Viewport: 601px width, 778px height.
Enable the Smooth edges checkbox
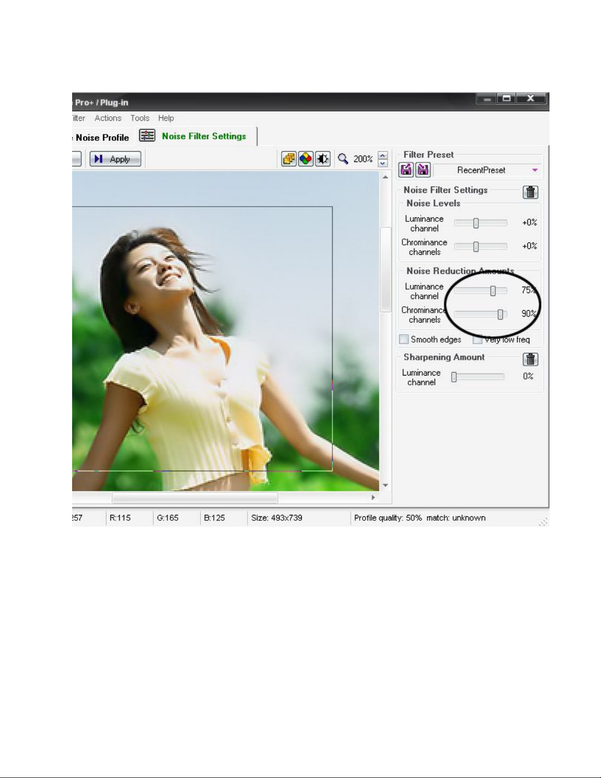coord(404,339)
